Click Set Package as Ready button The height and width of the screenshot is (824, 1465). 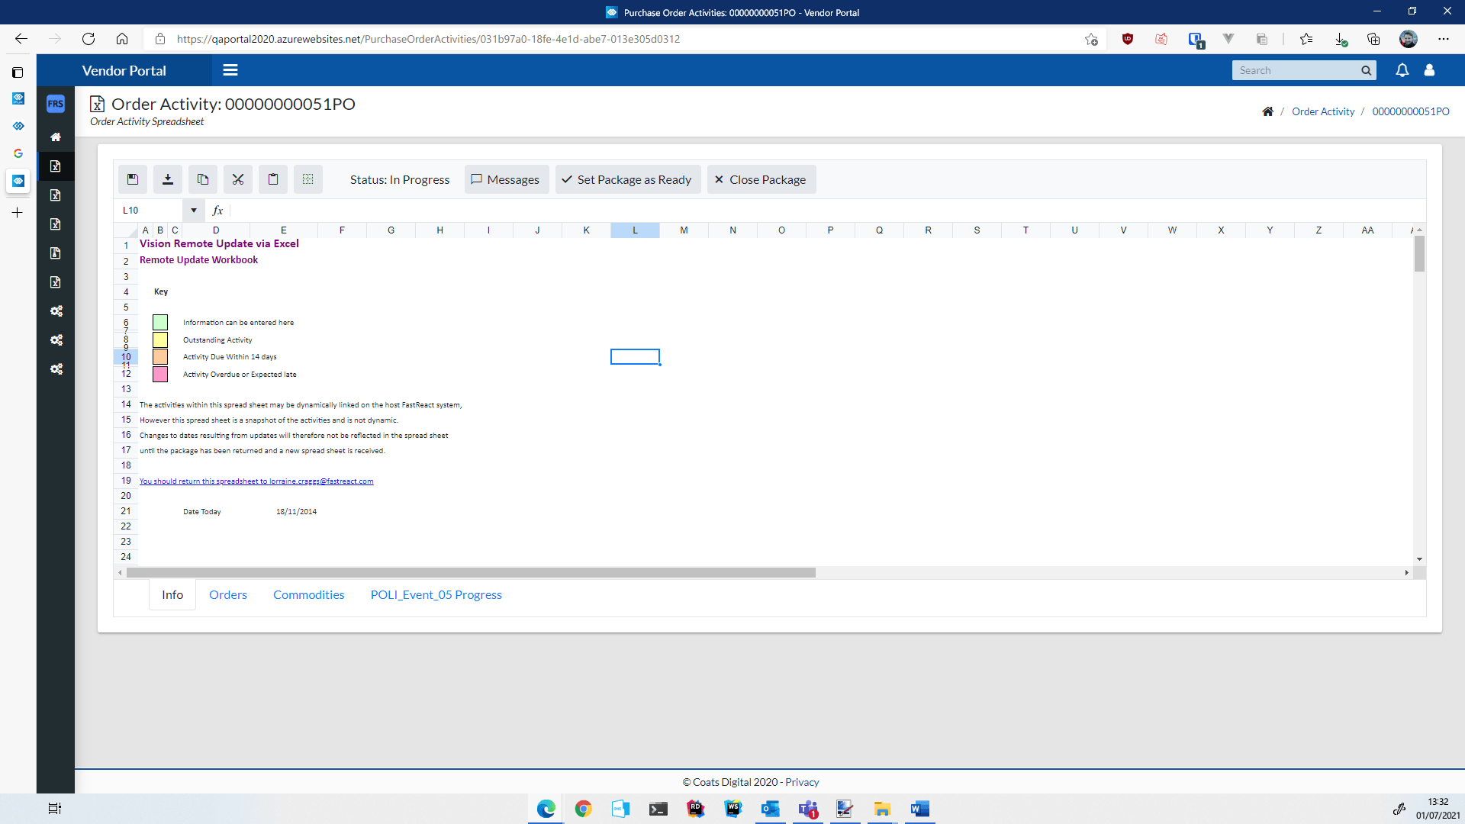(x=626, y=179)
